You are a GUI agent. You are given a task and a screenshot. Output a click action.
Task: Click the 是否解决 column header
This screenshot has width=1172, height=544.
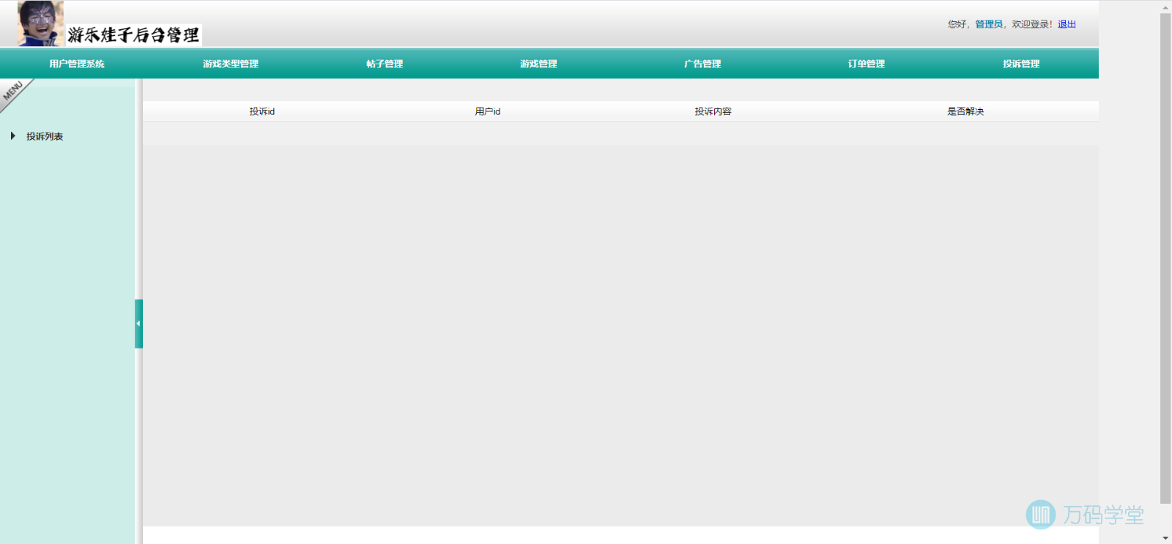[x=965, y=111]
